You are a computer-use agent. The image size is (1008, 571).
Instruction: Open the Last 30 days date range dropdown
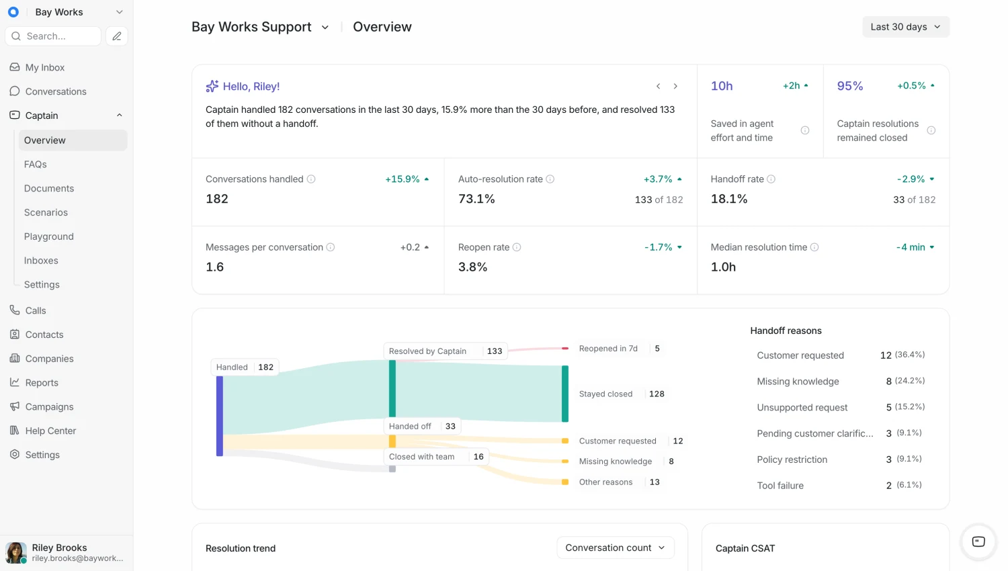(x=906, y=27)
